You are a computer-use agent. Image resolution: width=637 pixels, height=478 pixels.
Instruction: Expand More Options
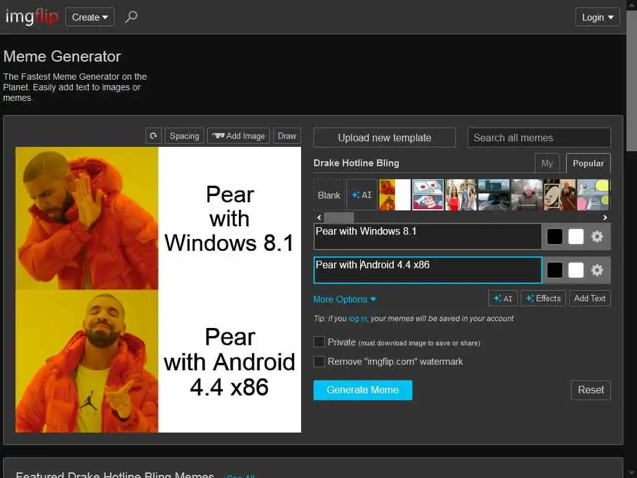click(345, 299)
